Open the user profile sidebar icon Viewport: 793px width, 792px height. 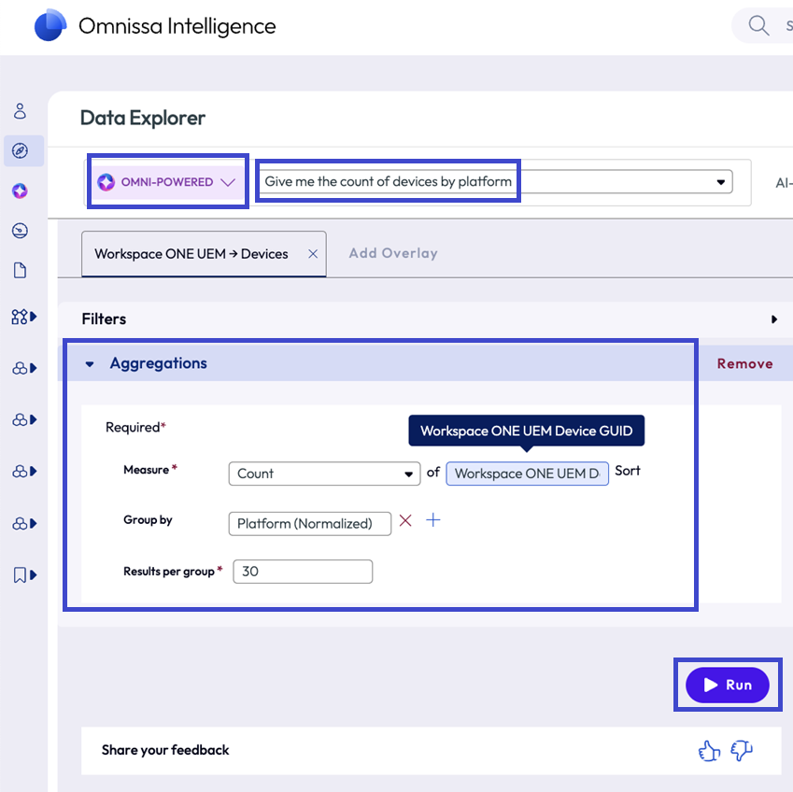click(20, 111)
